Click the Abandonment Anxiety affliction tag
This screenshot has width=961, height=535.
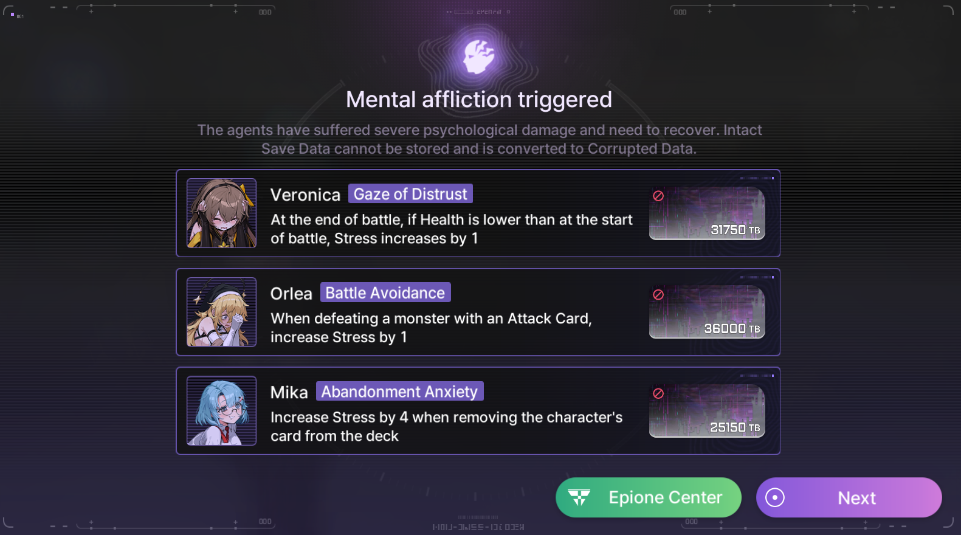tap(399, 392)
